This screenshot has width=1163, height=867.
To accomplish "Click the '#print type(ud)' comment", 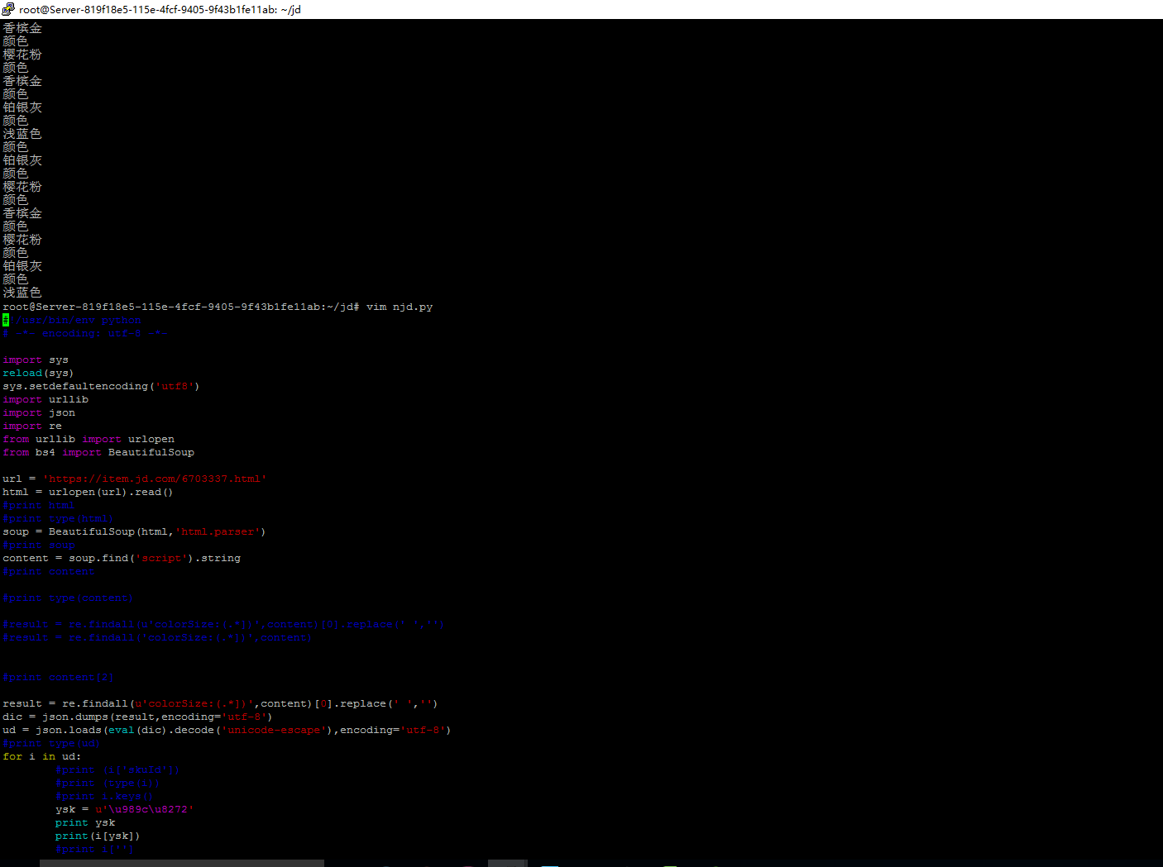I will [x=51, y=744].
